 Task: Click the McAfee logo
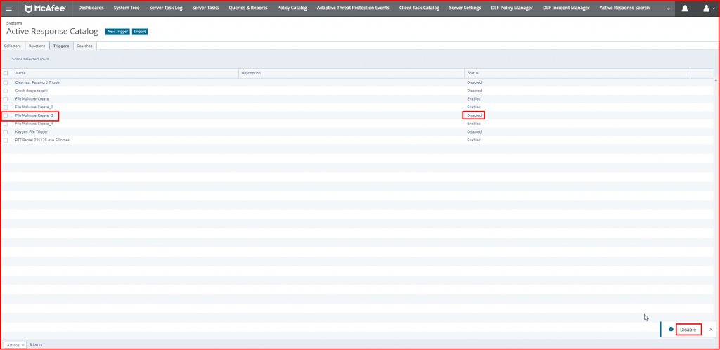point(44,8)
